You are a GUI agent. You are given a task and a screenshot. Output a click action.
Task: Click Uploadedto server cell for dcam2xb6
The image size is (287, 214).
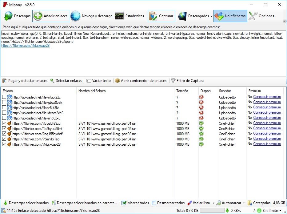click(227, 113)
